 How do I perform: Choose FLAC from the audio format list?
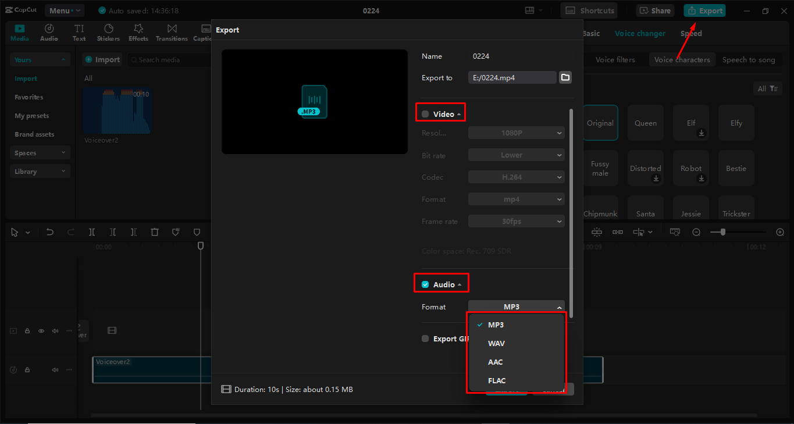point(517,380)
